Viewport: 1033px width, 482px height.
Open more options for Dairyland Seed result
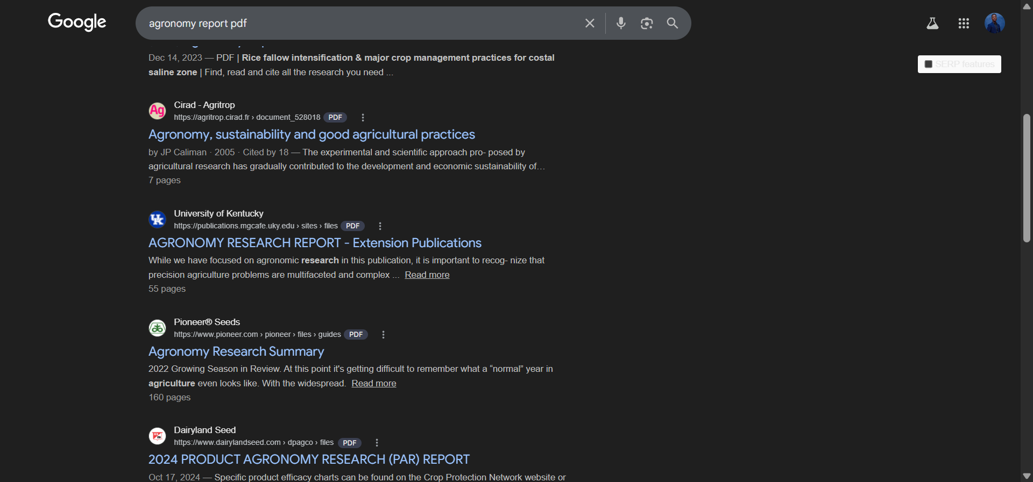(x=377, y=443)
